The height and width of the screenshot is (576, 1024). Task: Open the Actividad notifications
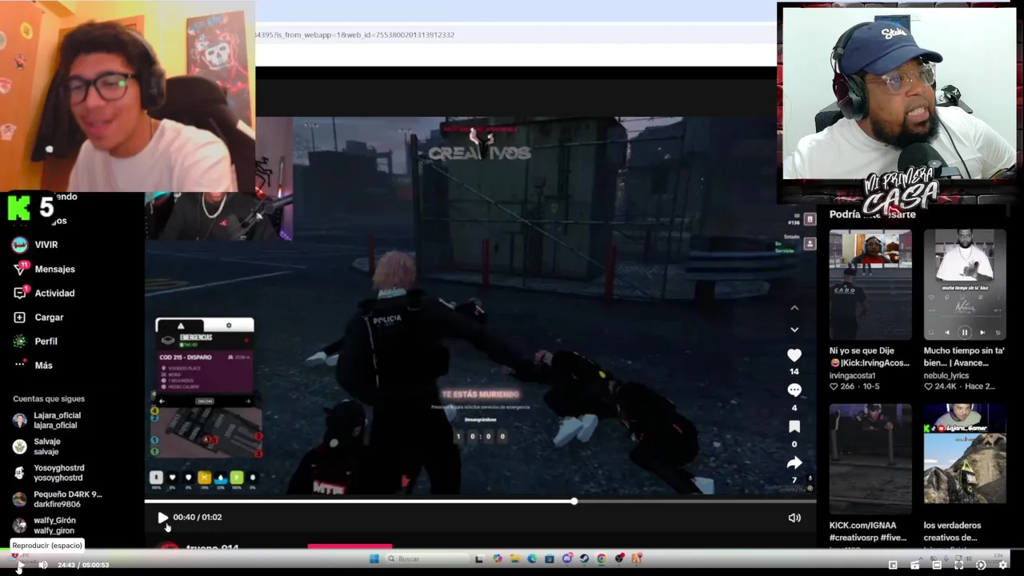pos(45,293)
